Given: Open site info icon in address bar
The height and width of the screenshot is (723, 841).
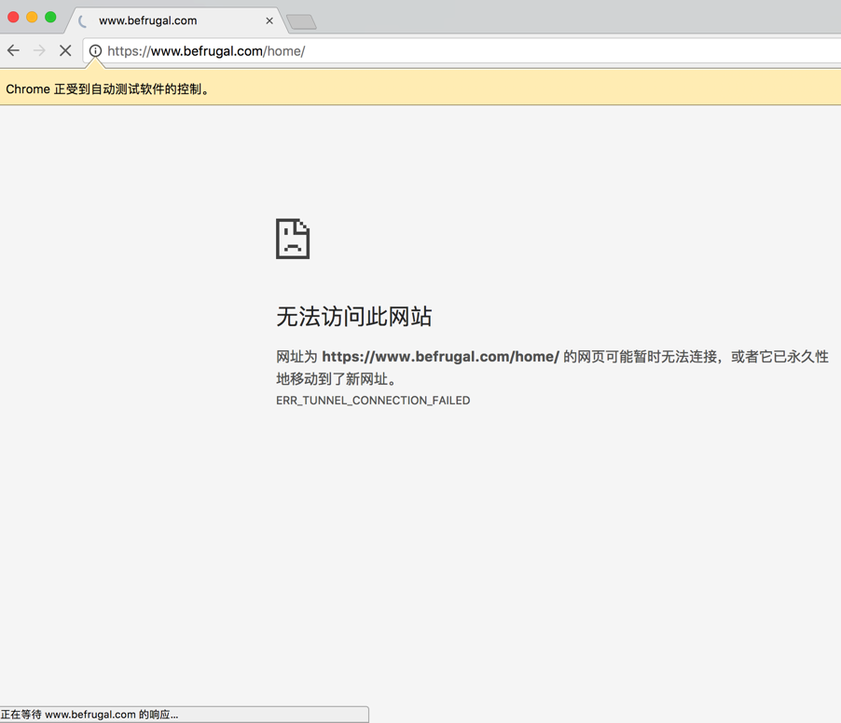Looking at the screenshot, I should [95, 51].
